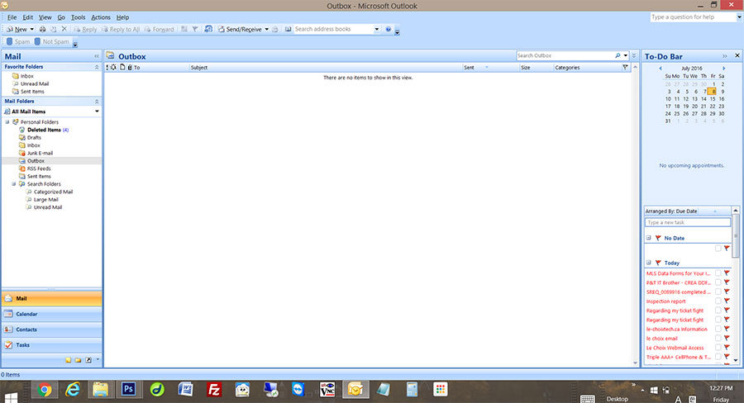Image resolution: width=744 pixels, height=403 pixels.
Task: Open the Search address books dropdown
Action: click(377, 30)
